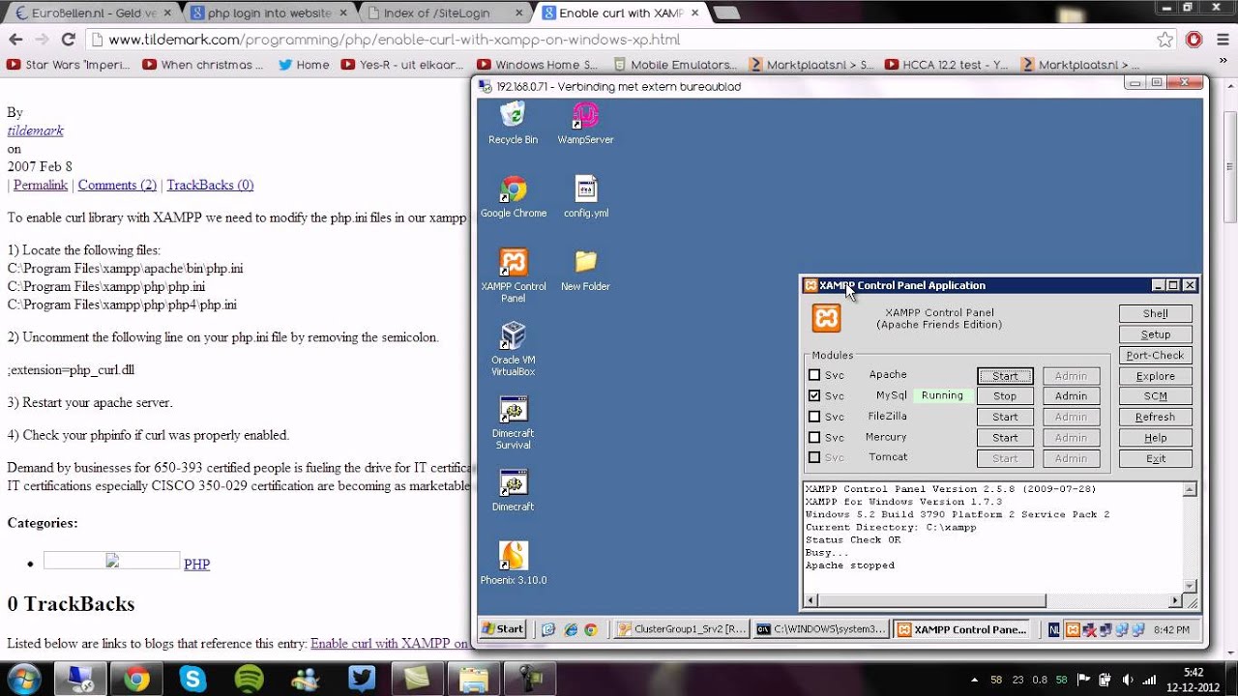The height and width of the screenshot is (696, 1238).
Task: Uncheck the MySql Svc checkbox
Action: 814,395
